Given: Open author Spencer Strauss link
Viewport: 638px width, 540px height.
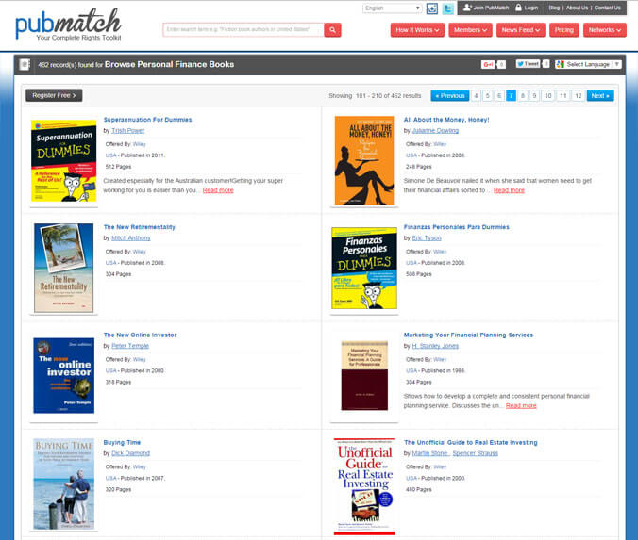Looking at the screenshot, I should (476, 453).
